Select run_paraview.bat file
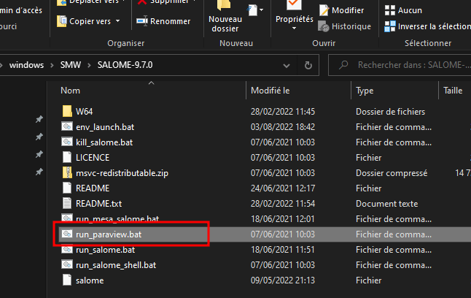This screenshot has width=471, height=298. (x=109, y=234)
